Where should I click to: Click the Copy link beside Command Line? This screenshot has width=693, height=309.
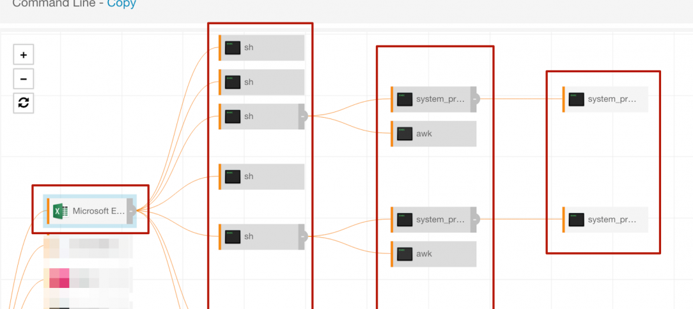click(x=121, y=3)
